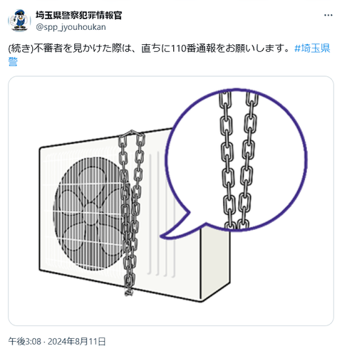Click the magnified chain speech bubble
Viewport: 342px width, 356px height.
coord(236,160)
